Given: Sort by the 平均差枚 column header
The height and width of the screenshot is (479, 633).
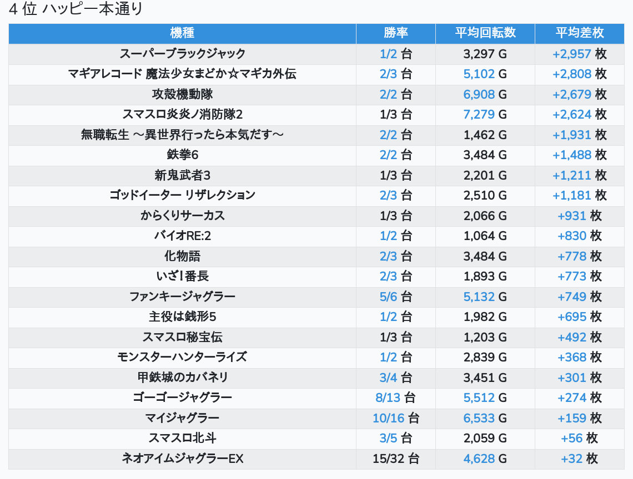Looking at the screenshot, I should (x=579, y=33).
